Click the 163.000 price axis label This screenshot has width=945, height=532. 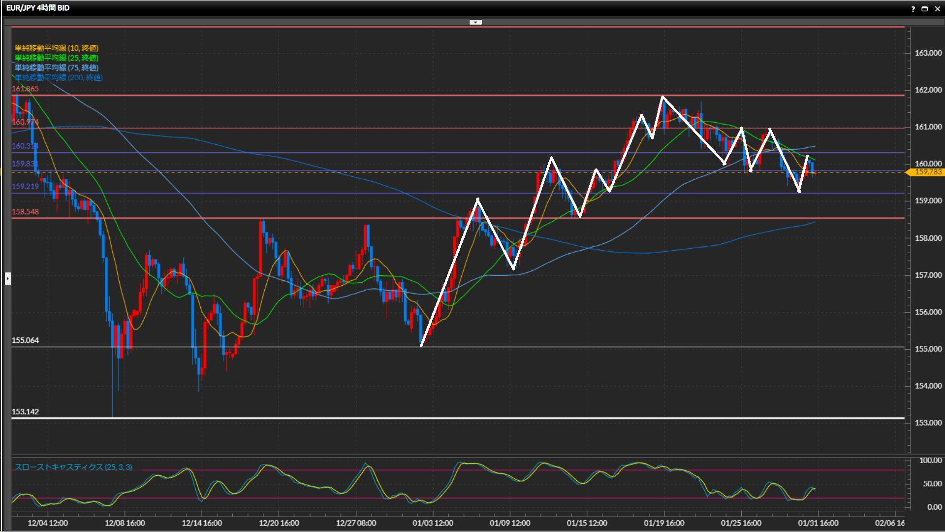coord(928,53)
